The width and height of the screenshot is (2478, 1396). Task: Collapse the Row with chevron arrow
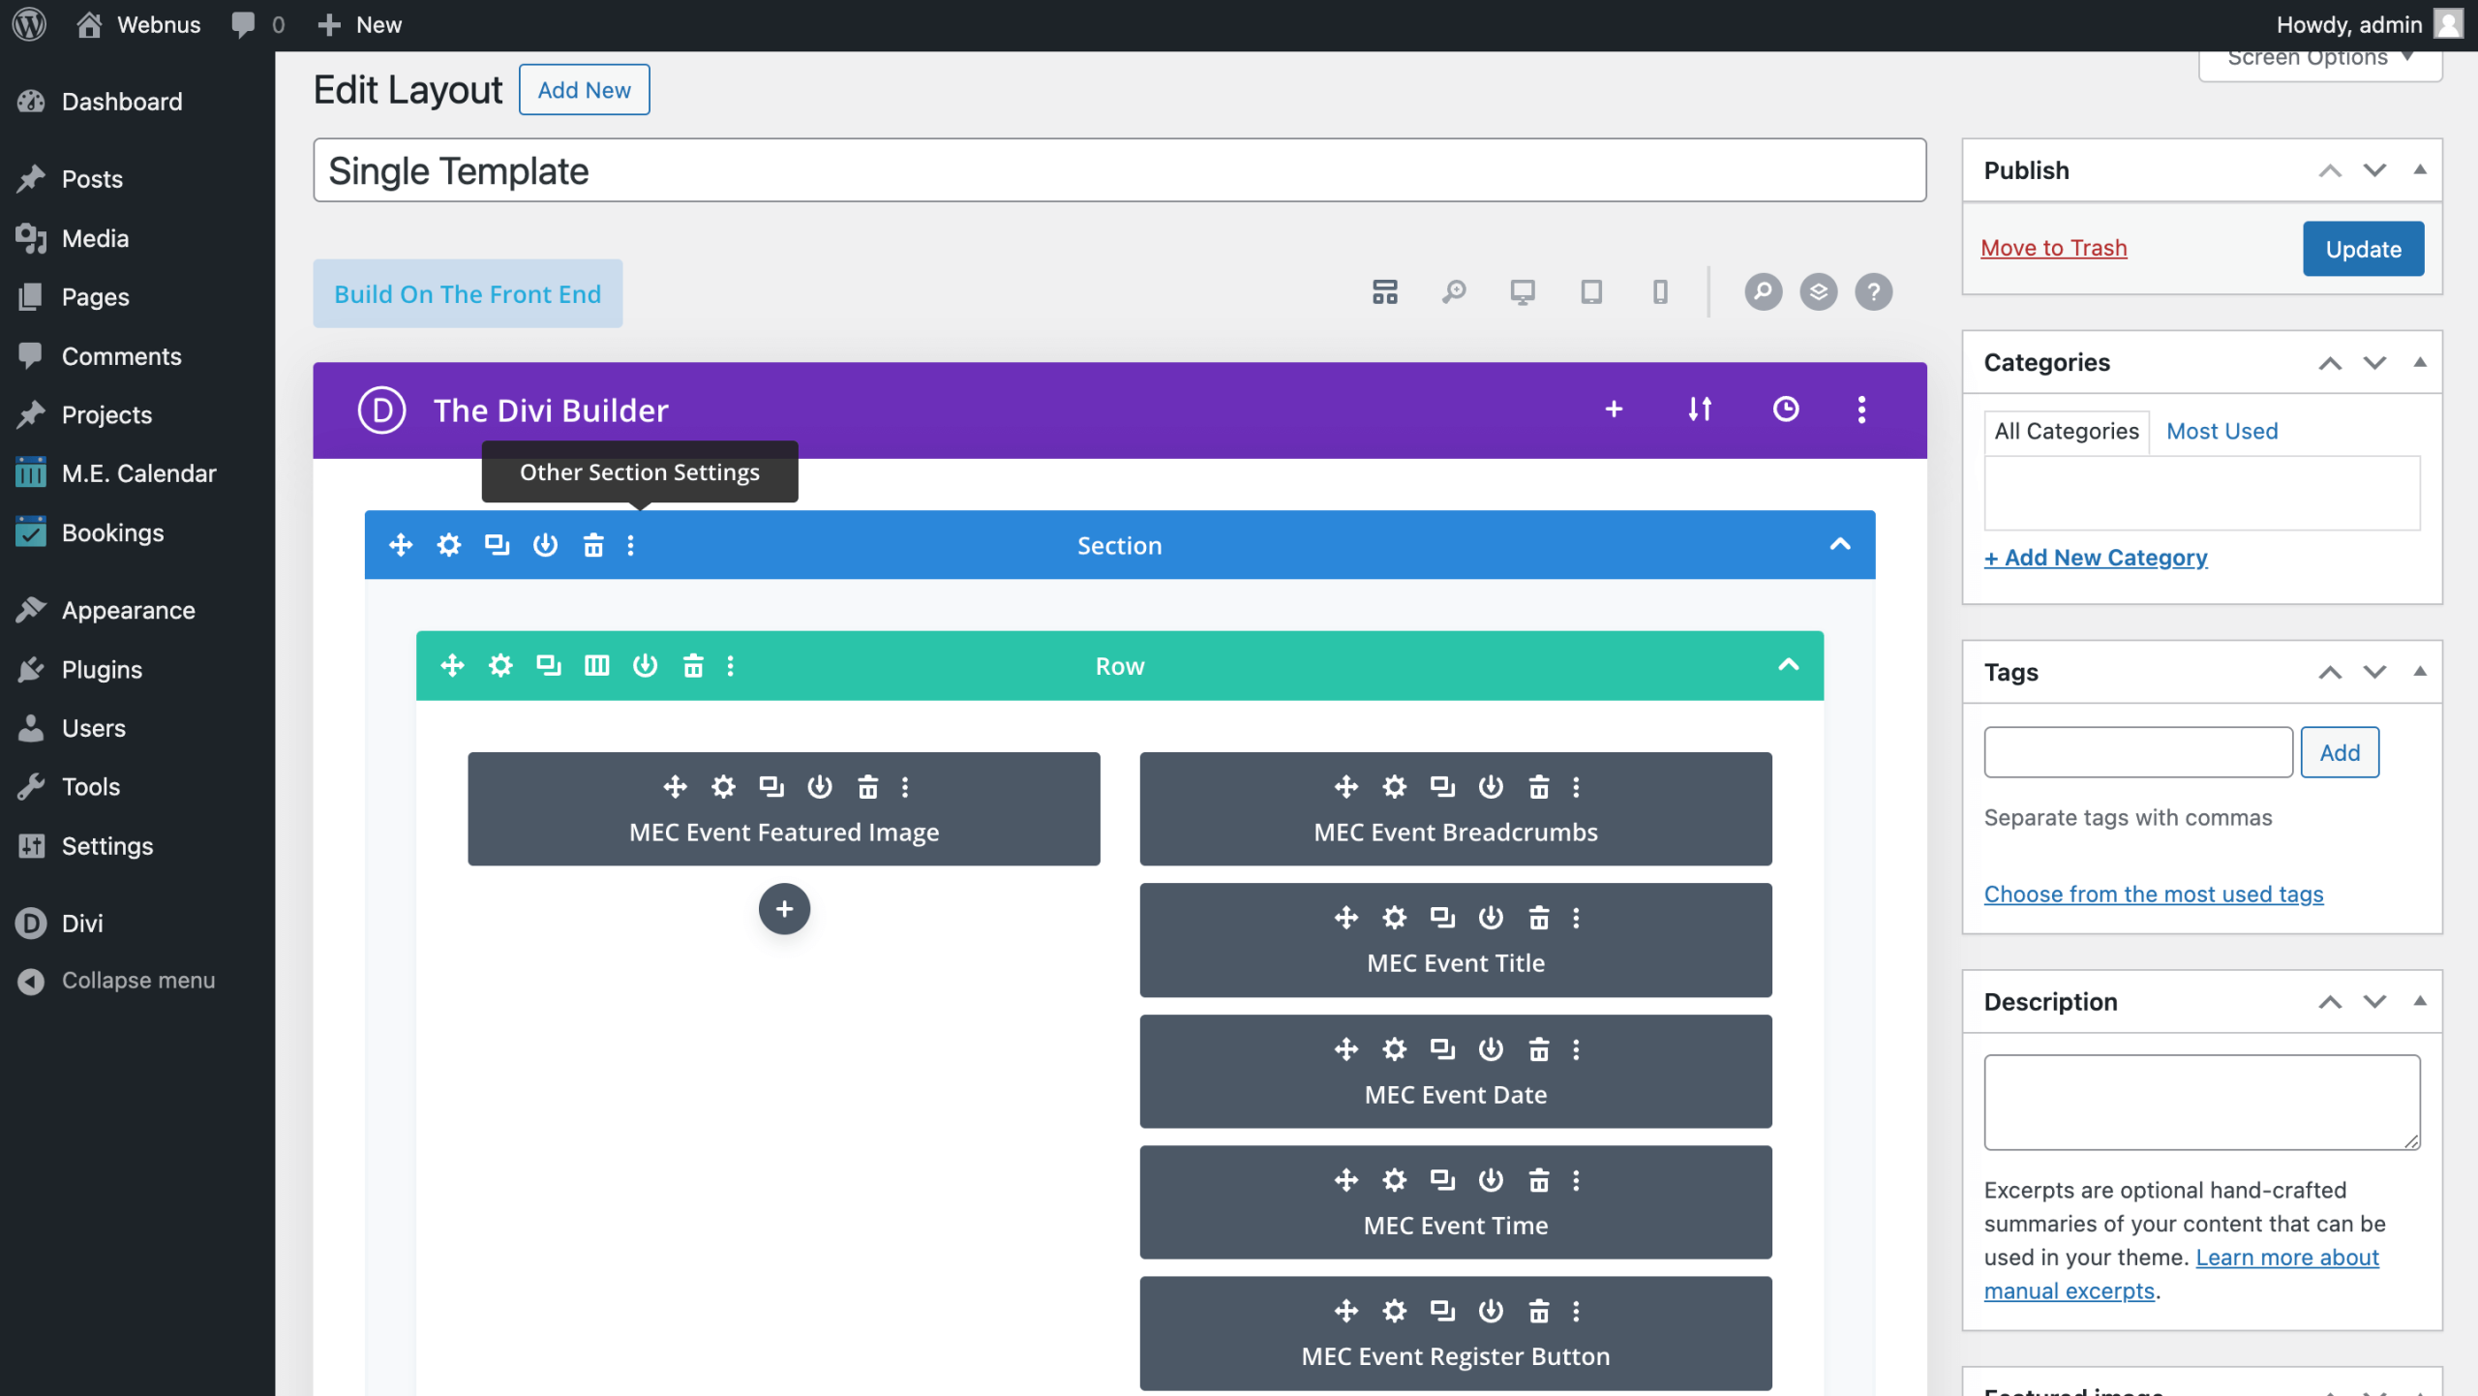1789,666
